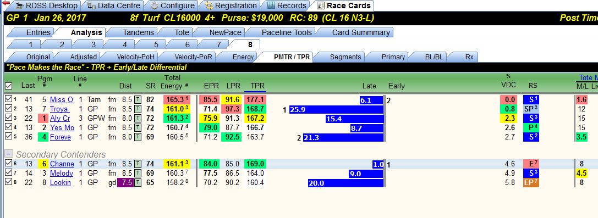
Task: Click the turf T icon in Aly Cr row
Action: [138, 118]
